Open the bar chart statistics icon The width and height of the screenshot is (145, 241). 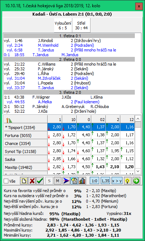(82, 181)
